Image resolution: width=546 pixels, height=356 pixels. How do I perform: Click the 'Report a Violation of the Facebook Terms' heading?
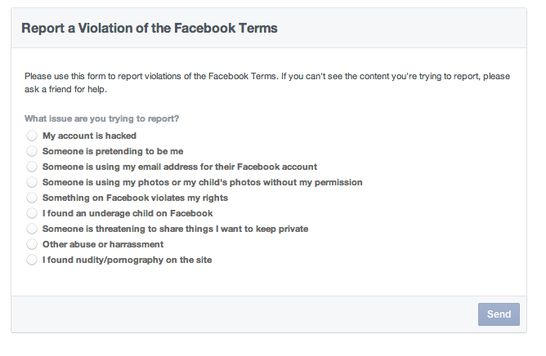click(x=150, y=28)
